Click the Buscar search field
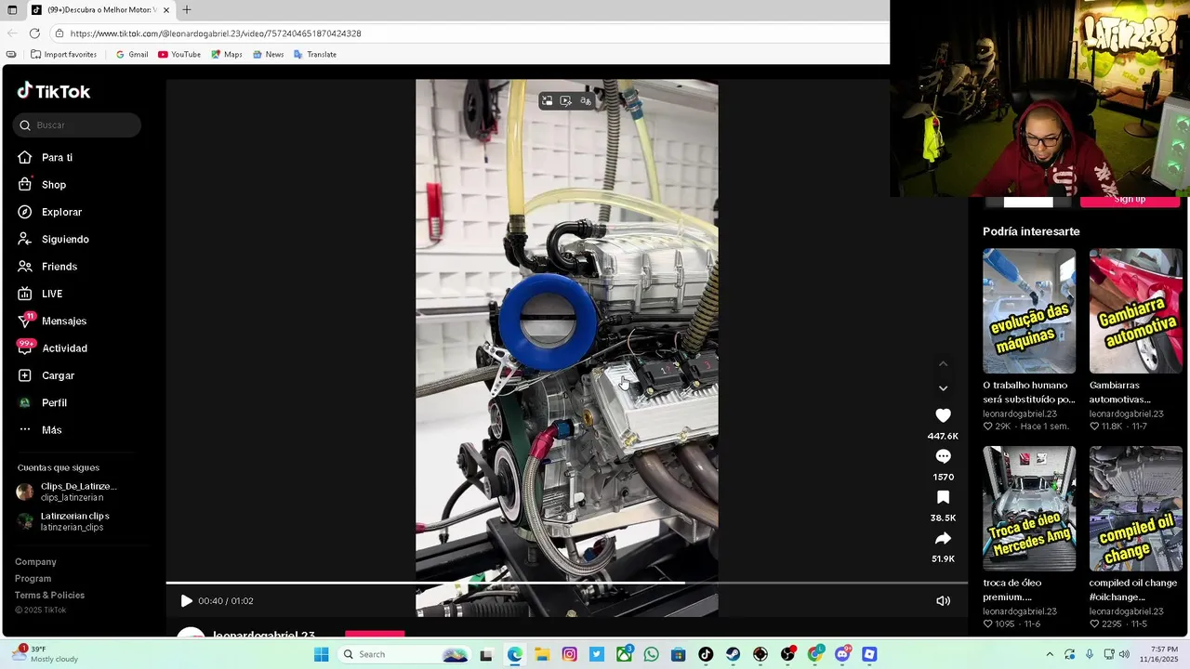Image resolution: width=1190 pixels, height=669 pixels. point(77,125)
